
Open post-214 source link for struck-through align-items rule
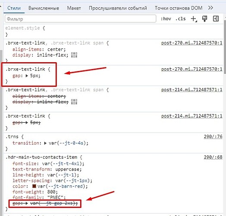191,90
